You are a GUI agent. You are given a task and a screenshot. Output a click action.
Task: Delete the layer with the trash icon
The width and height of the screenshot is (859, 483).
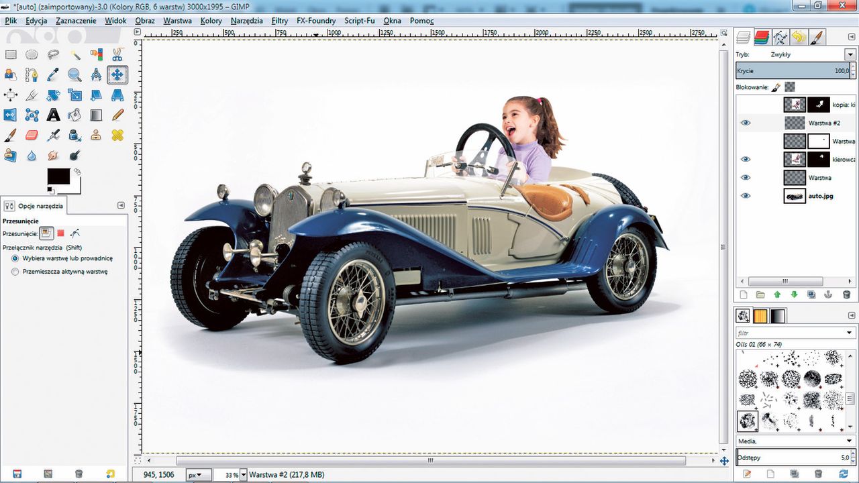[846, 294]
